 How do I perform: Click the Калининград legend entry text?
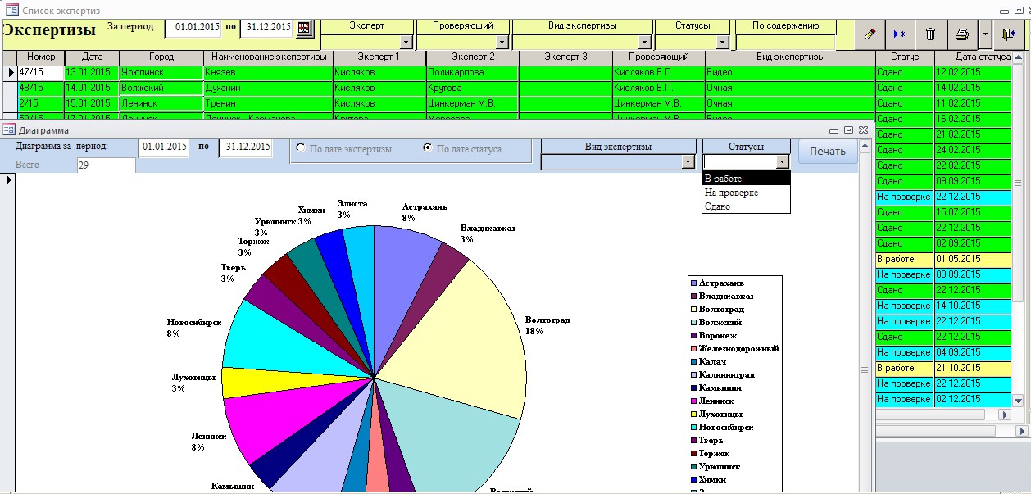tap(727, 374)
